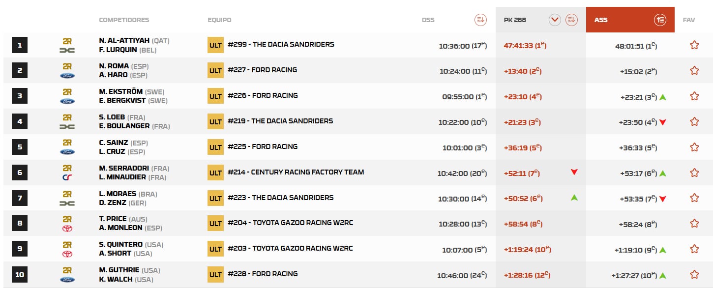The image size is (713, 288).
Task: Click Toyota logo next to T. Price
Action: tap(67, 229)
